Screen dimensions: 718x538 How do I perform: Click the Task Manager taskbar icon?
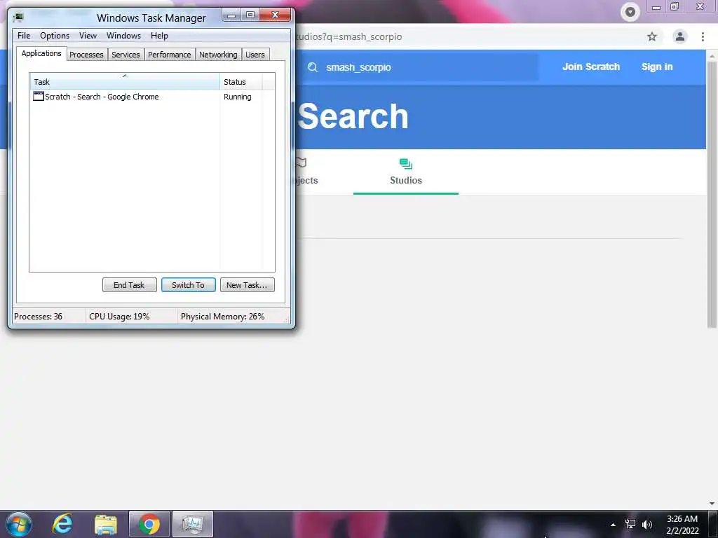[x=193, y=524]
